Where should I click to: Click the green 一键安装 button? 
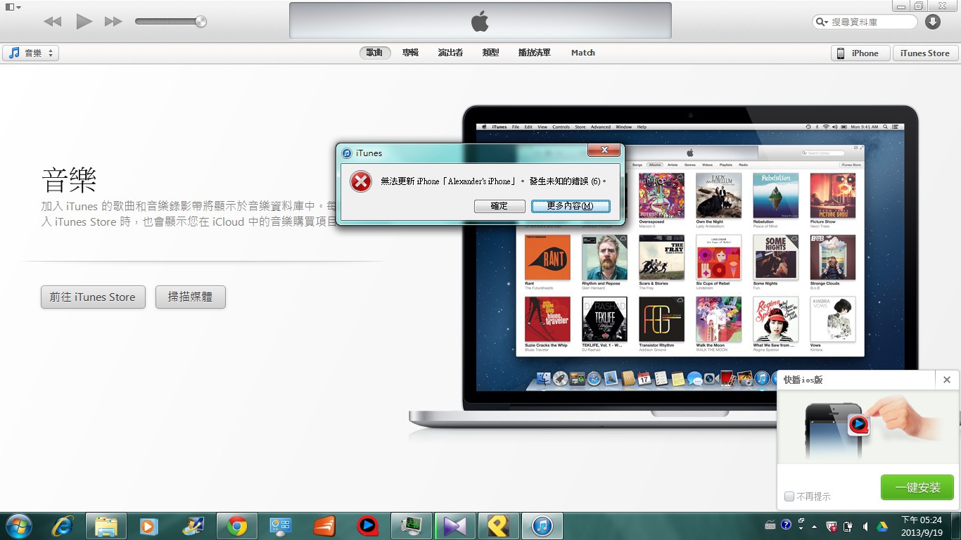tap(917, 487)
